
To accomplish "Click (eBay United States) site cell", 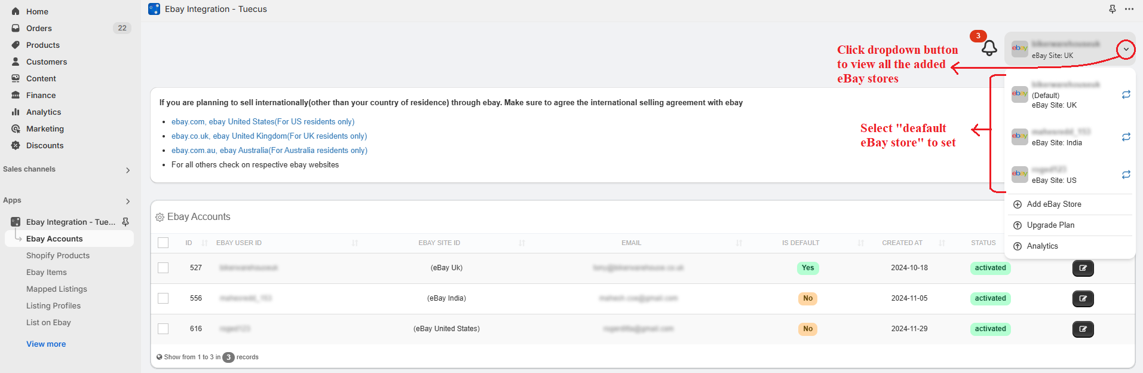I will (446, 329).
